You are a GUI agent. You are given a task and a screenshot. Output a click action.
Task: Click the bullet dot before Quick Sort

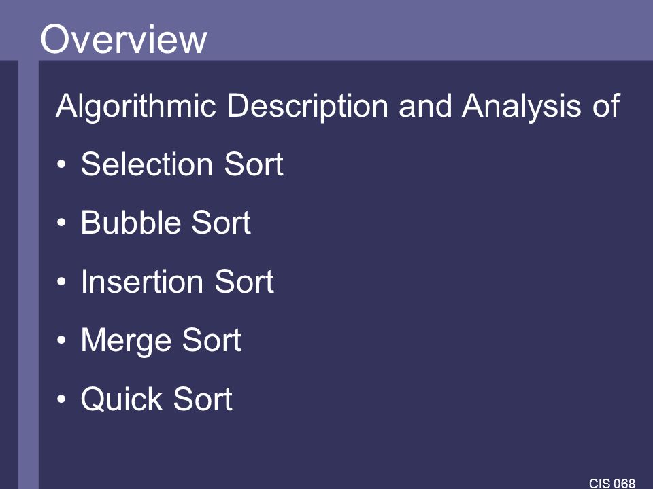pos(61,399)
